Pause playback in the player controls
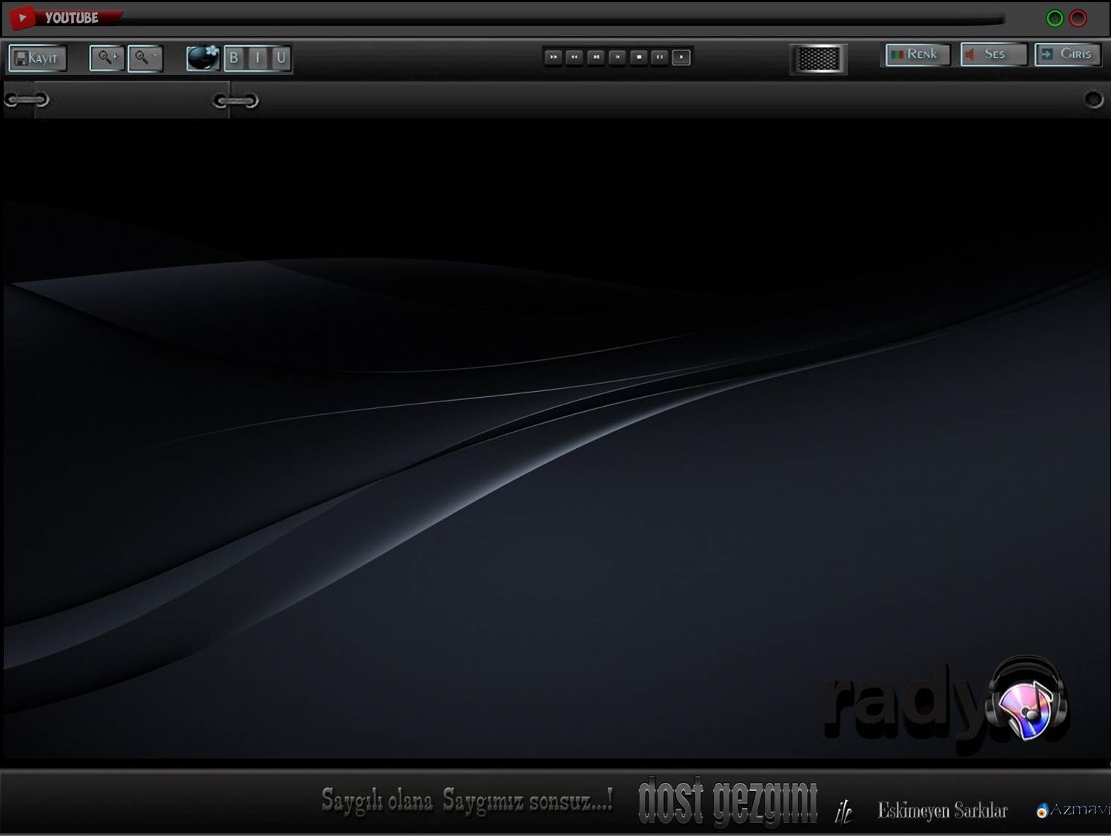Screen dimensions: 1111x837 click(660, 57)
